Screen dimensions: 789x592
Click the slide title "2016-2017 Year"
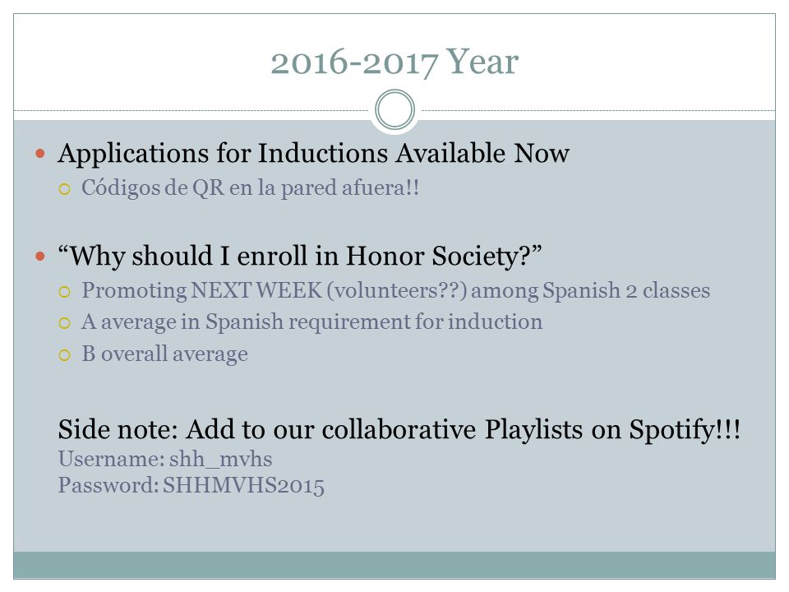394,62
